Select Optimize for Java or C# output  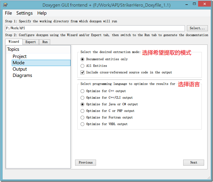(82, 104)
